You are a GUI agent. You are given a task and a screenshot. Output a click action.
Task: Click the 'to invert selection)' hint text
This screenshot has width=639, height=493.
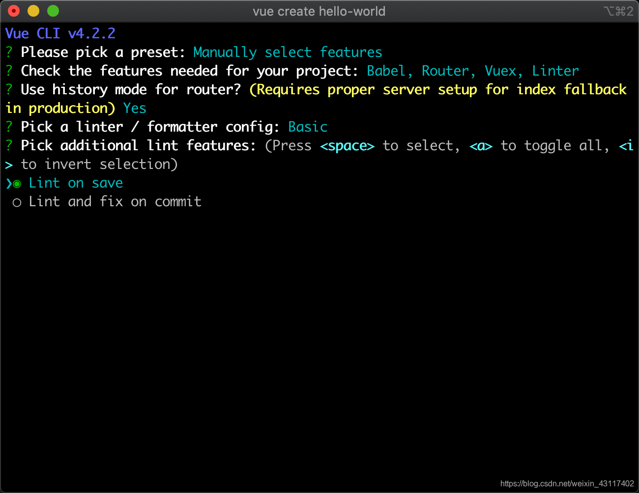(99, 164)
